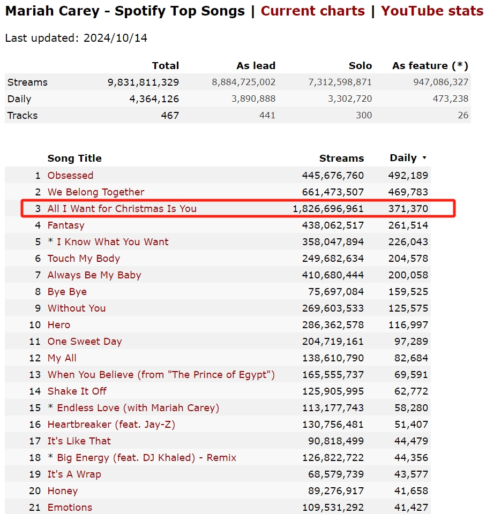This screenshot has height=514, width=486.
Task: Click the Bye Bye song link
Action: [x=67, y=292]
